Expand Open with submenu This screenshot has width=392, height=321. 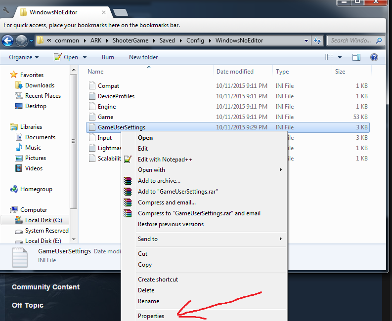[204, 170]
